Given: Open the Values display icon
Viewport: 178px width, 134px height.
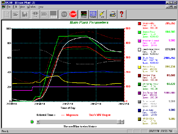Looking at the screenshot, I should coord(93,14).
